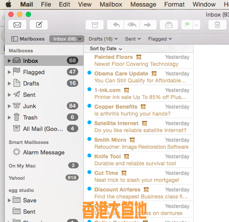Open the Discount Airfares email
The width and height of the screenshot is (229, 222).
click(x=139, y=193)
